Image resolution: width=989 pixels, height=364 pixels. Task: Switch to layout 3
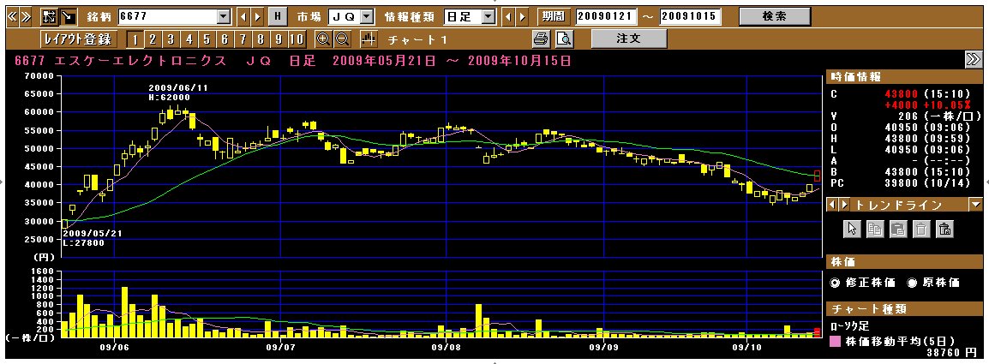171,39
